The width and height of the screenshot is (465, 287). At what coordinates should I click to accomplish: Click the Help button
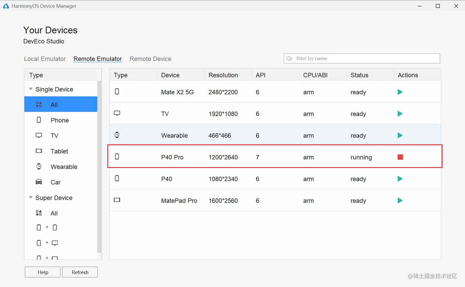coord(43,272)
